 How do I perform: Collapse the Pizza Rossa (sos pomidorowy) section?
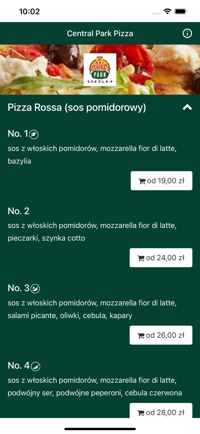point(187,107)
